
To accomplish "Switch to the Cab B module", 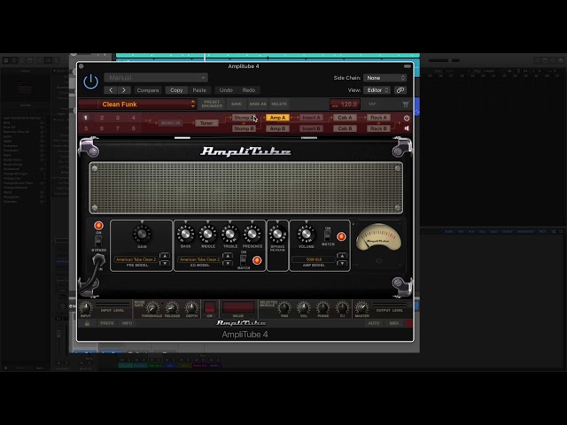I will point(345,128).
